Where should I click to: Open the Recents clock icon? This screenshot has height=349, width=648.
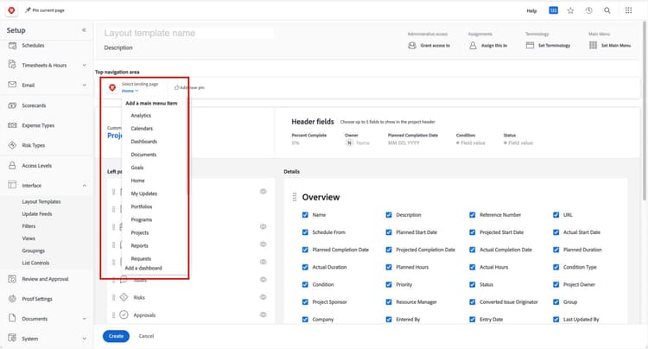click(x=589, y=10)
